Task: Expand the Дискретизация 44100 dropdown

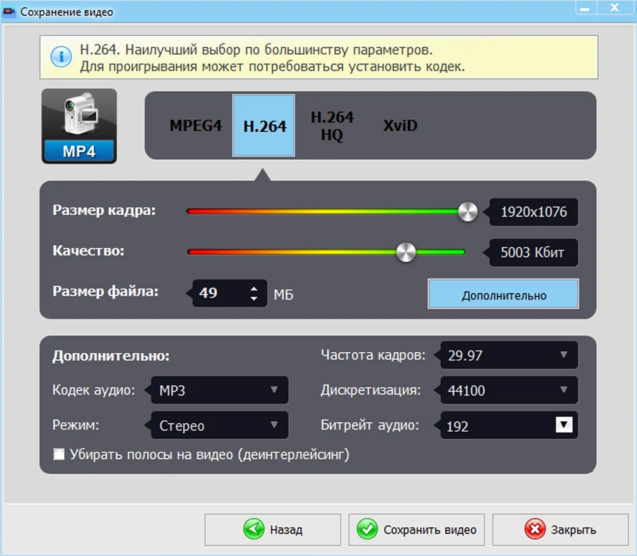Action: pyautogui.click(x=509, y=390)
